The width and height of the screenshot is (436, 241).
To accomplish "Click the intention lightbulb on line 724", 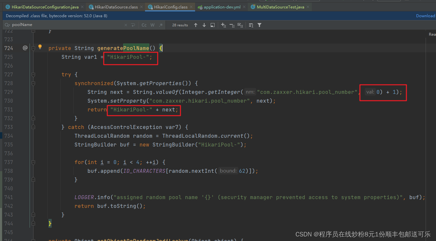I will point(40,47).
